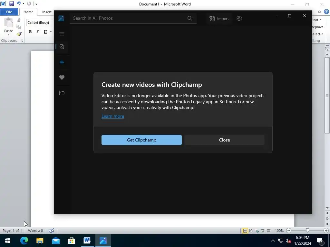Close the Clipchamp dialog via Close button
This screenshot has height=247, width=330.
tap(224, 140)
